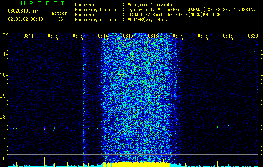Click time marker 0816

[x=153, y=36]
